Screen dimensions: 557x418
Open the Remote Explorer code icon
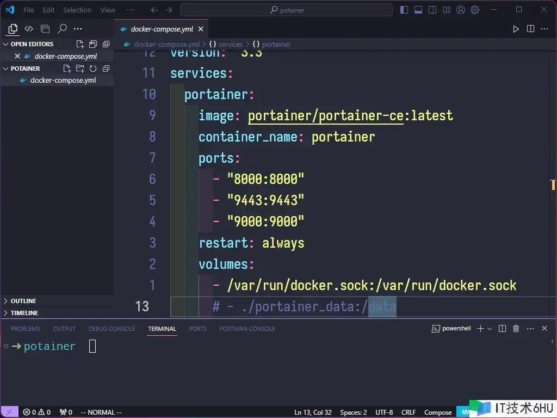click(29, 29)
